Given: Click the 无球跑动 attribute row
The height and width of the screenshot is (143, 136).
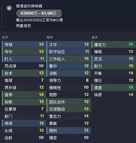Looking at the screenshot, I should pyautogui.click(x=69, y=109).
